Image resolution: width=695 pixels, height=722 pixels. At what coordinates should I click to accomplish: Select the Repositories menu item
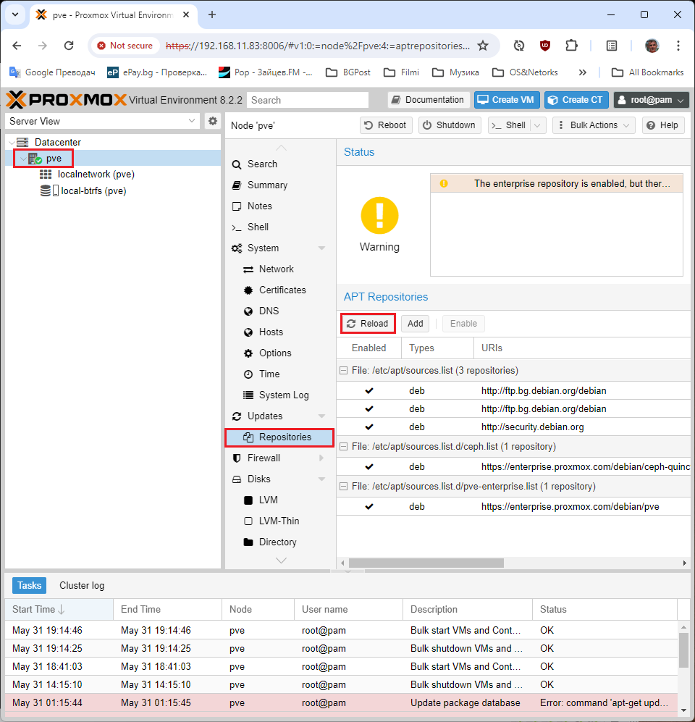coord(280,437)
